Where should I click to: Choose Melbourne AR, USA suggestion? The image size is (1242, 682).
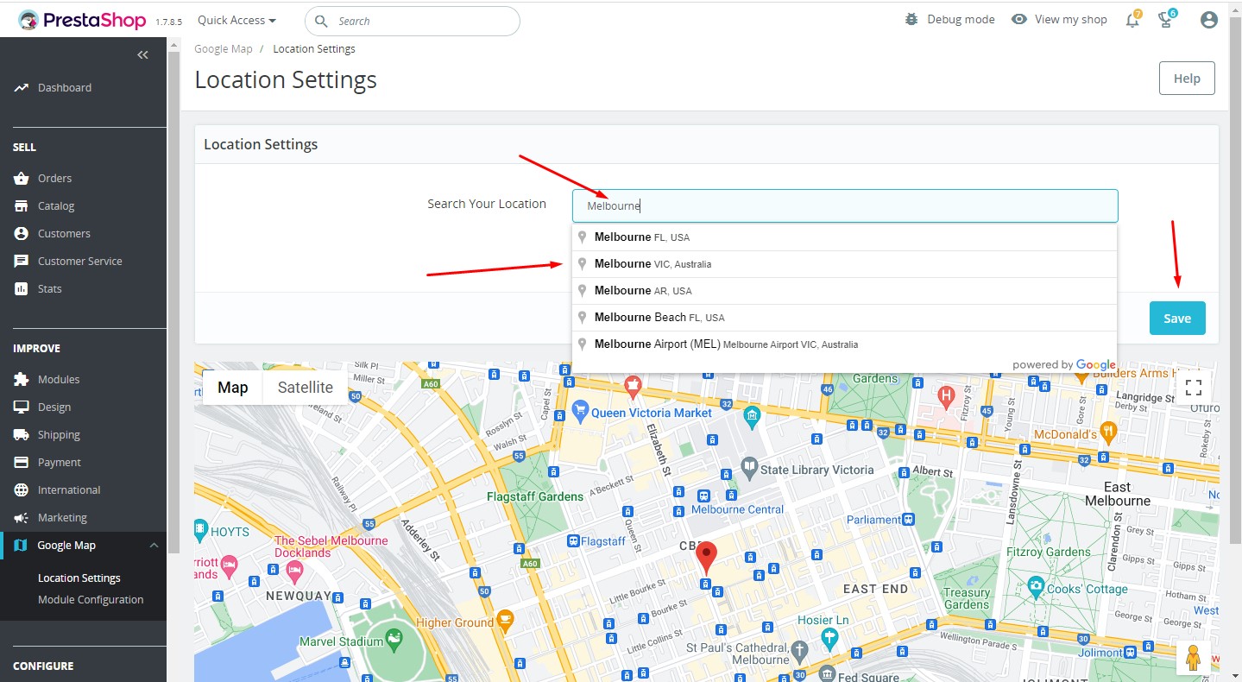coord(845,290)
